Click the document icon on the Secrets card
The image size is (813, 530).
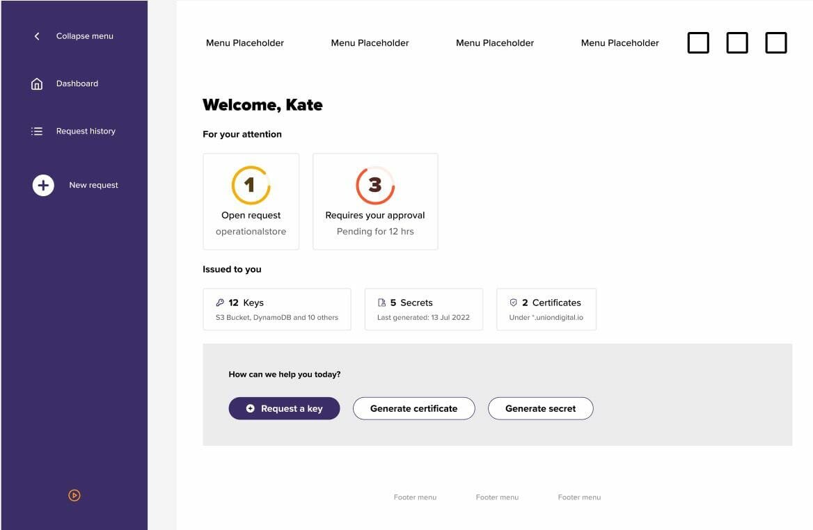381,303
